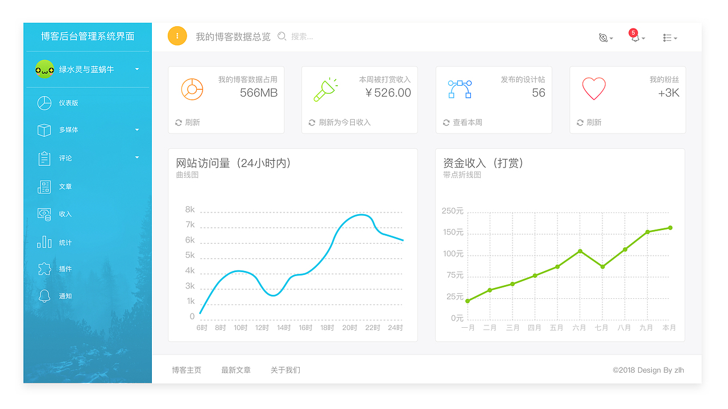Select the 仪表版 pie chart icon in sidebar
This screenshot has height=409, width=728.
tap(44, 103)
